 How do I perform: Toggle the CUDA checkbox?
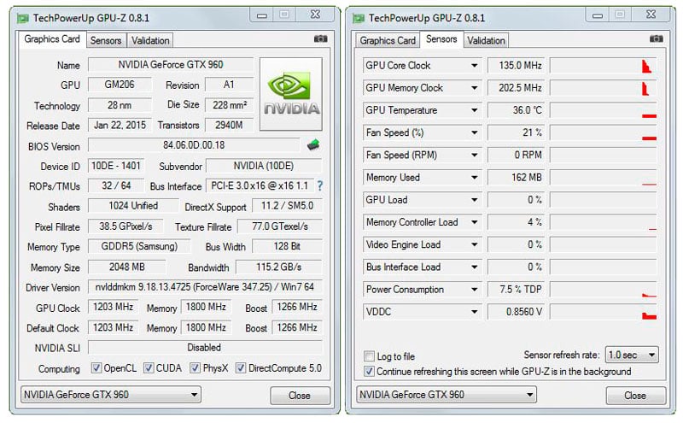(x=149, y=368)
